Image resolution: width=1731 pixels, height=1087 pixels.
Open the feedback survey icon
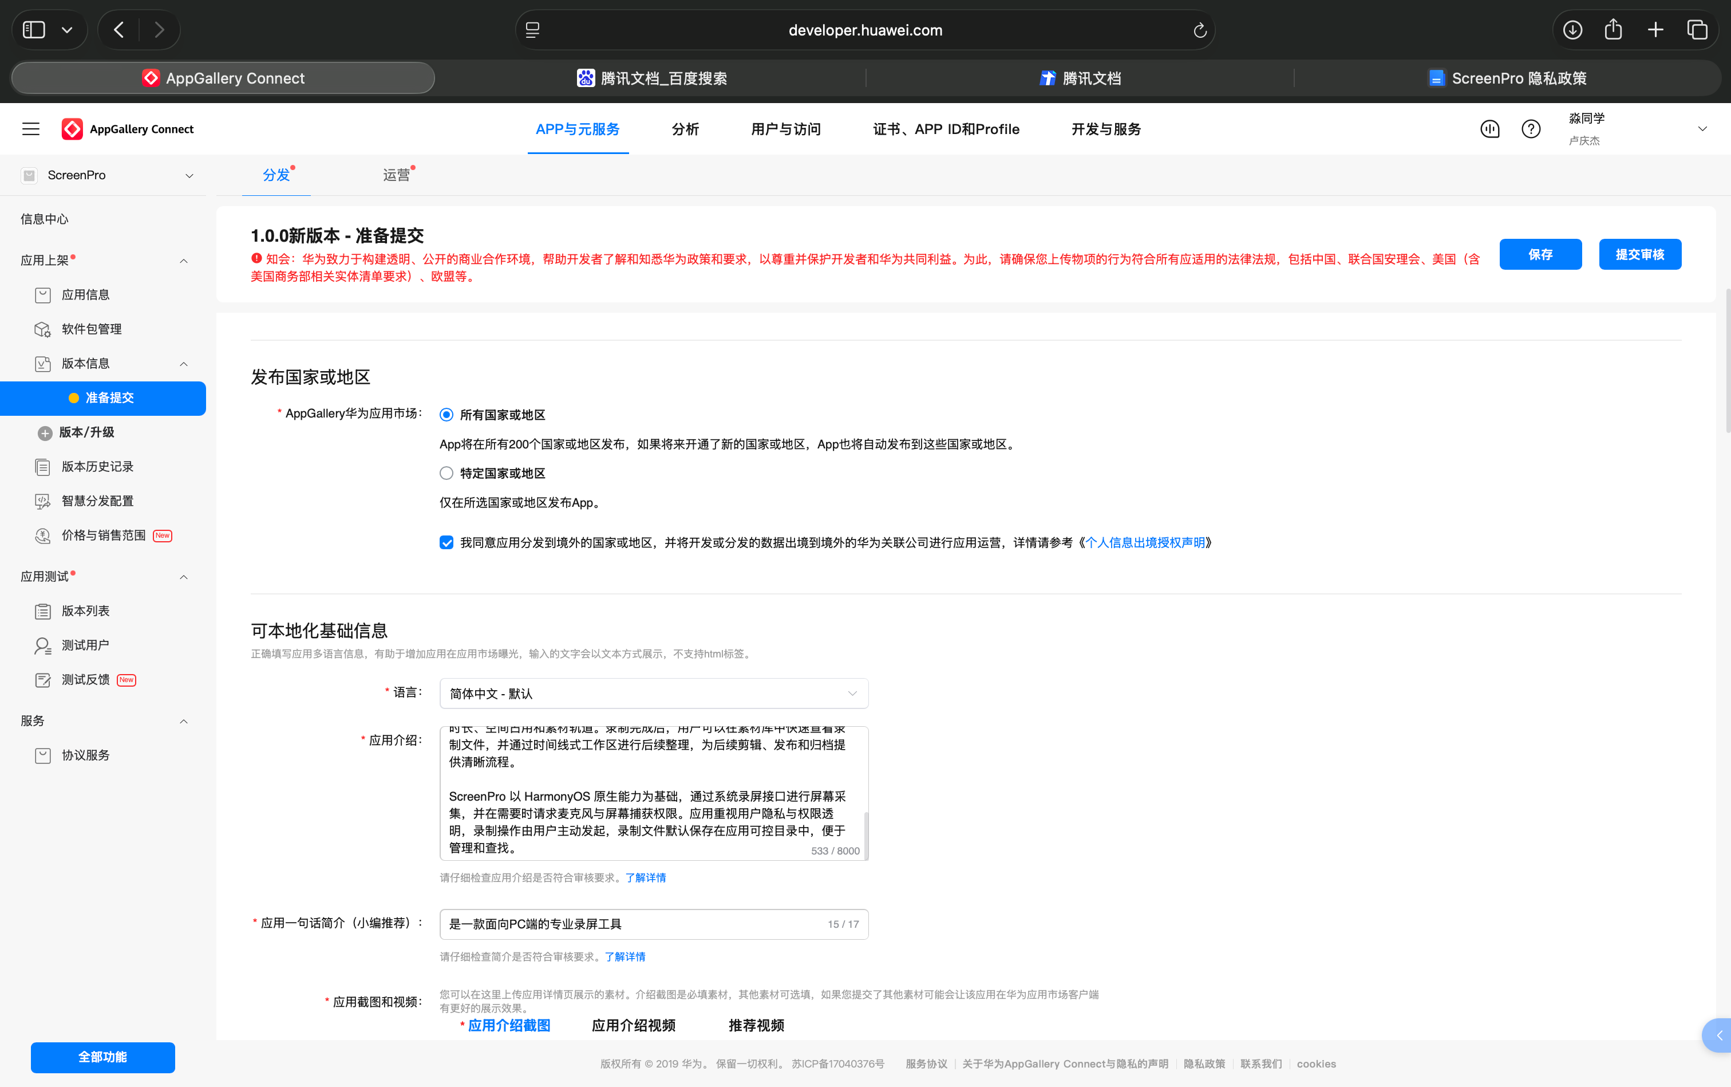(x=1489, y=129)
